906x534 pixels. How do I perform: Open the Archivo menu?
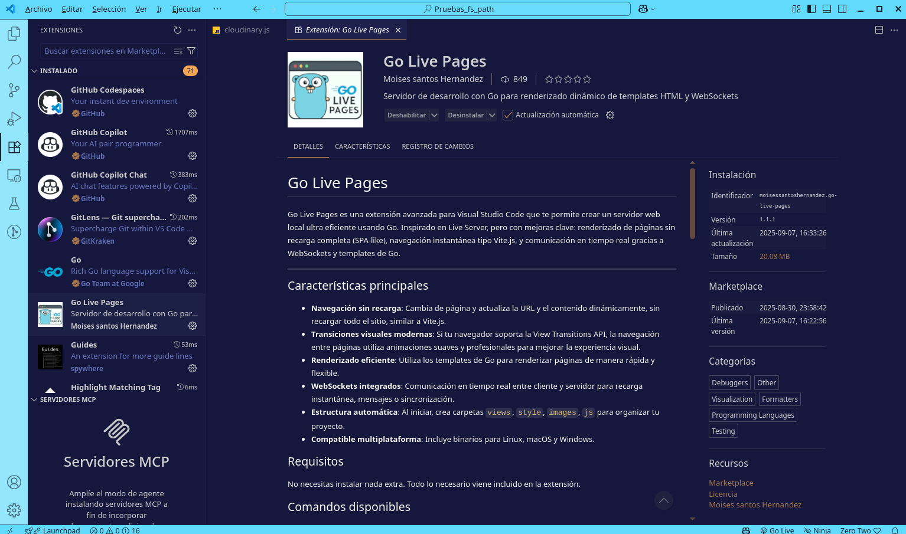38,9
